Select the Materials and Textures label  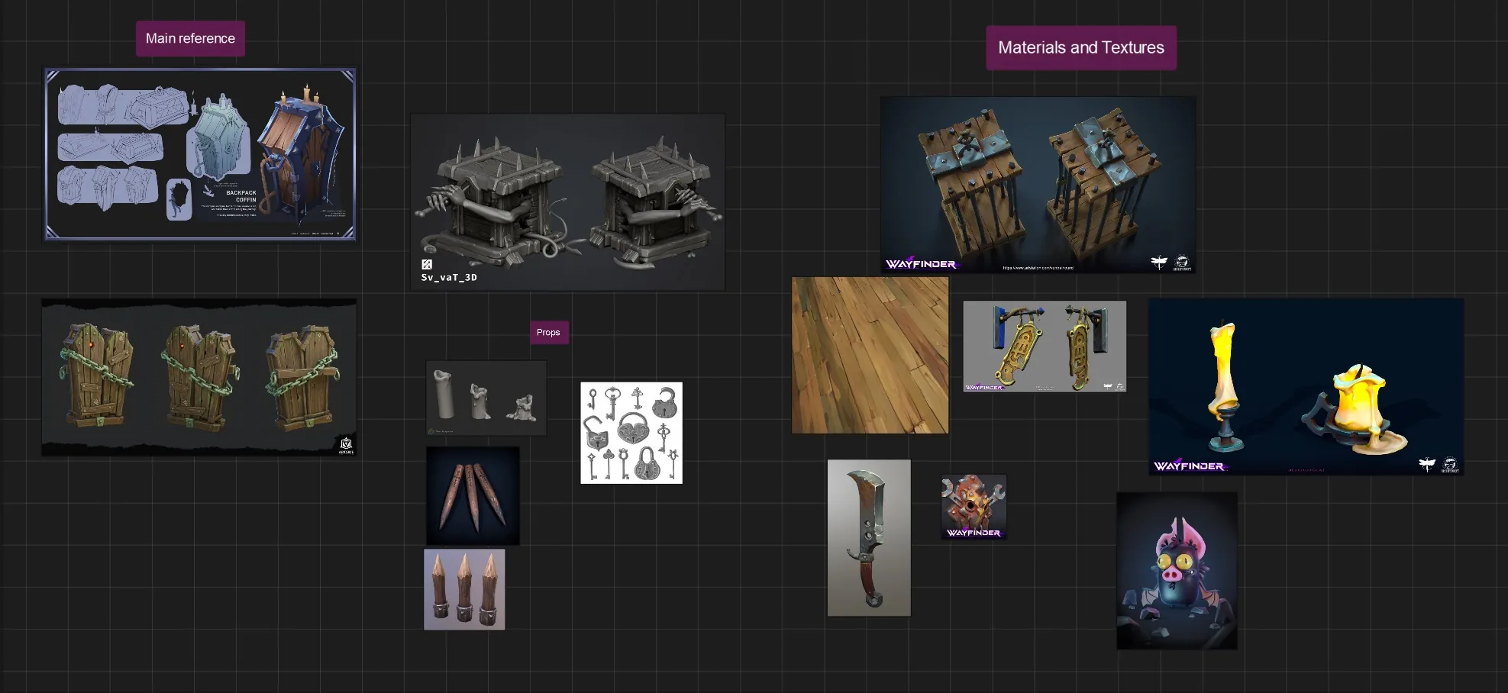pos(1080,47)
